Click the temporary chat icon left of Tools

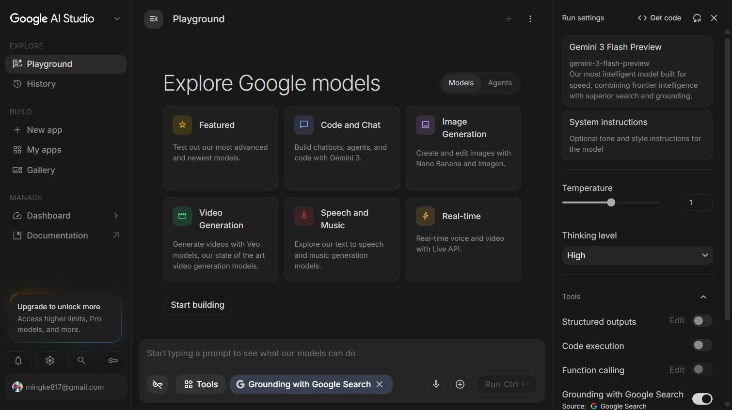click(x=158, y=384)
